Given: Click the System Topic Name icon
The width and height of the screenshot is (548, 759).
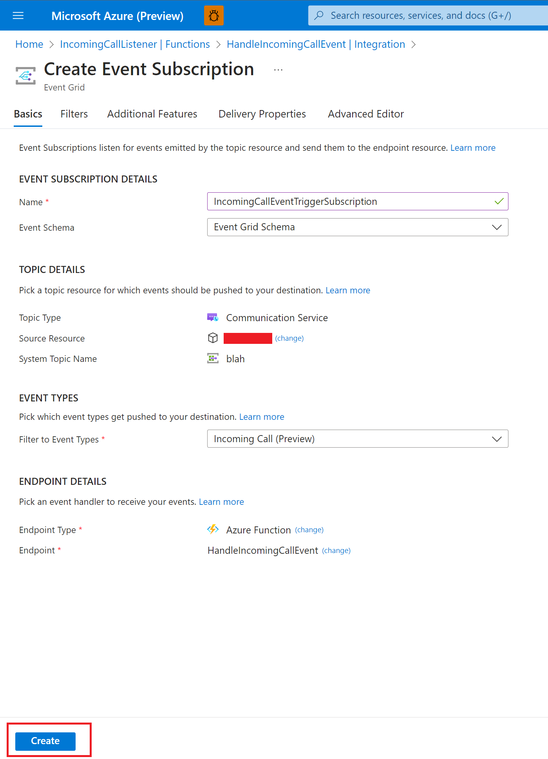Looking at the screenshot, I should point(213,358).
